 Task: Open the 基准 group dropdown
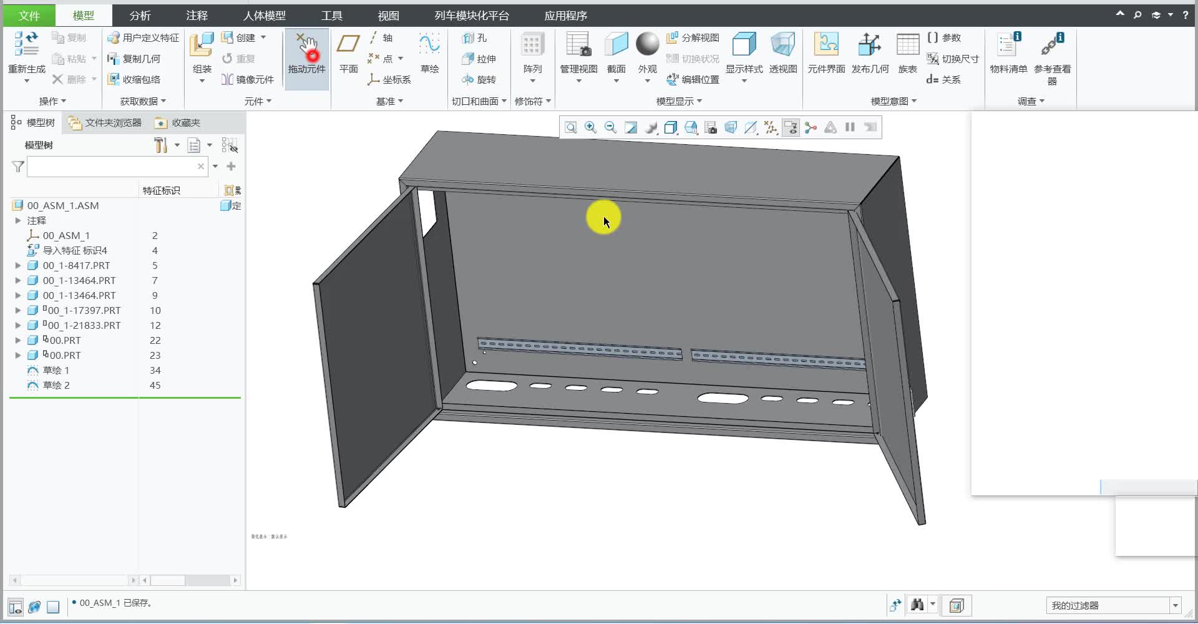coord(389,101)
